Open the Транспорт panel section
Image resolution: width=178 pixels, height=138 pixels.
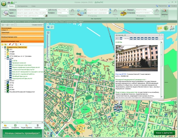[22, 33]
